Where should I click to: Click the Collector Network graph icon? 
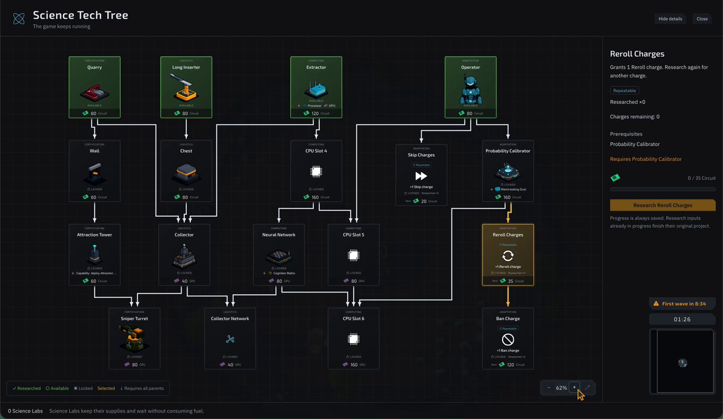tap(230, 339)
